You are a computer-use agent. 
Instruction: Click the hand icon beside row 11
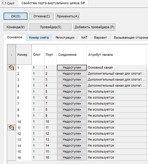(x=11, y=128)
